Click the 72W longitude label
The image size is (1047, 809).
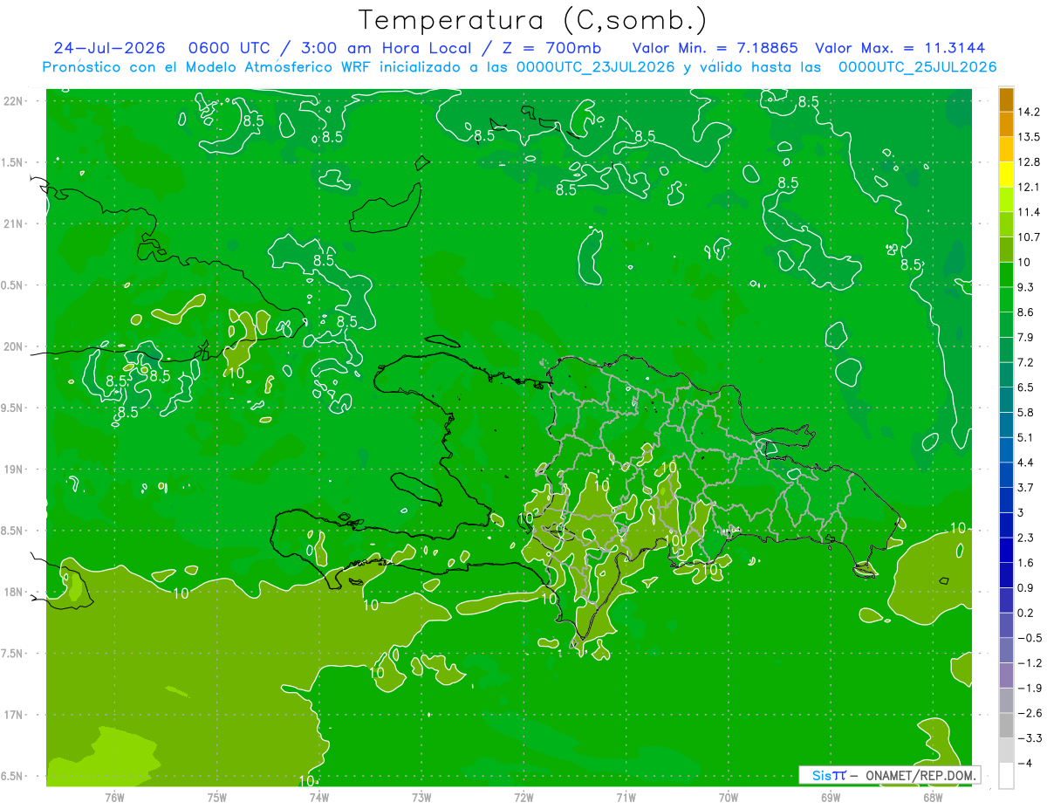click(523, 797)
